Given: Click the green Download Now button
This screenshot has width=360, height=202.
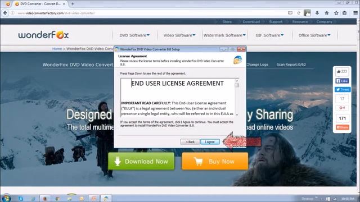Looking at the screenshot, I should coord(141,162).
